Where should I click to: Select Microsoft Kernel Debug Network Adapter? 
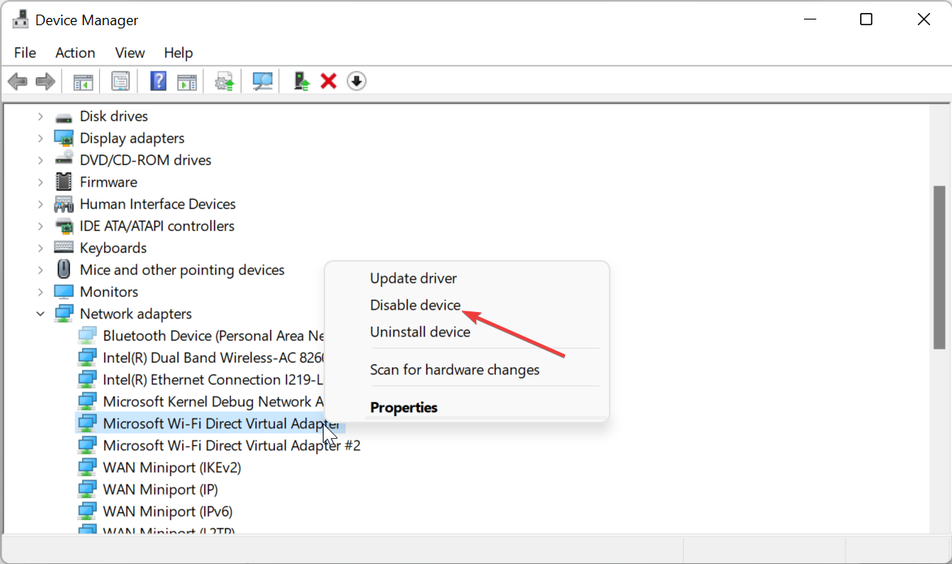tap(213, 401)
